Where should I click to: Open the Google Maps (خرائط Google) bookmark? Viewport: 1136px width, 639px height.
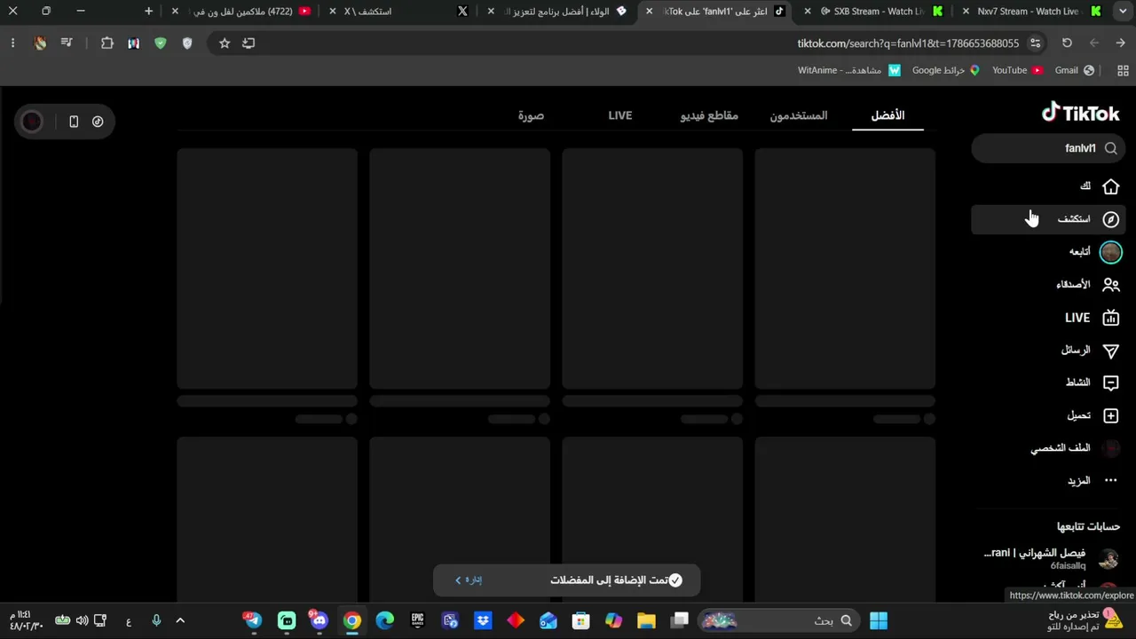click(x=946, y=70)
